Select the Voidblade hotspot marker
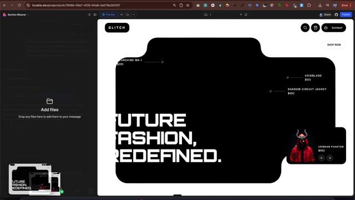Image resolution: width=355 pixels, height=200 pixels. [288, 78]
